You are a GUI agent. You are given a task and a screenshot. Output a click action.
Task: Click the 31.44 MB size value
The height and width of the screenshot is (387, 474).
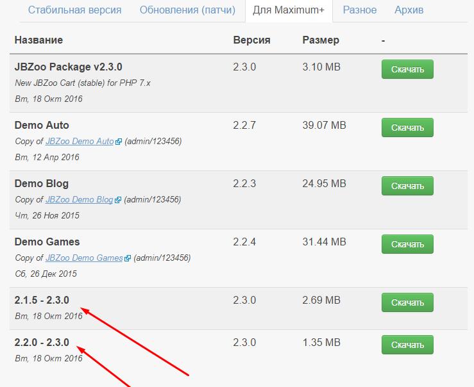pos(324,242)
